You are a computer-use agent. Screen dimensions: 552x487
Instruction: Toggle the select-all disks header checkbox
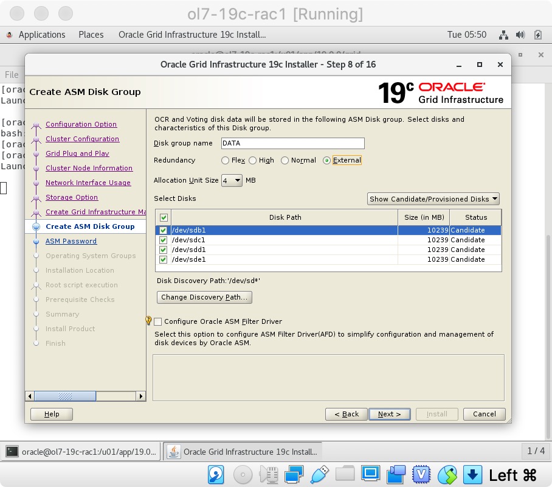[164, 217]
